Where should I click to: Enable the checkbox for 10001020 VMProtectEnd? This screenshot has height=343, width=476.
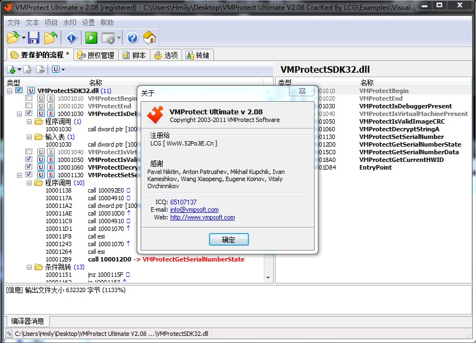tap(29, 106)
